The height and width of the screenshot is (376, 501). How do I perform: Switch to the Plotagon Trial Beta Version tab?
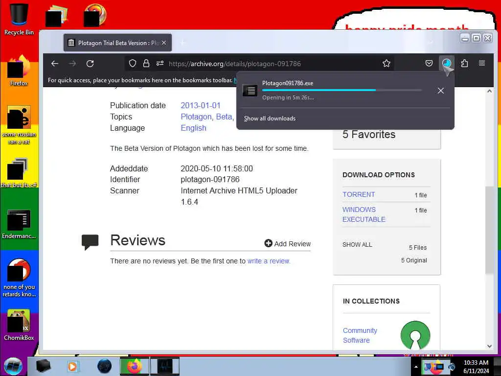[117, 43]
